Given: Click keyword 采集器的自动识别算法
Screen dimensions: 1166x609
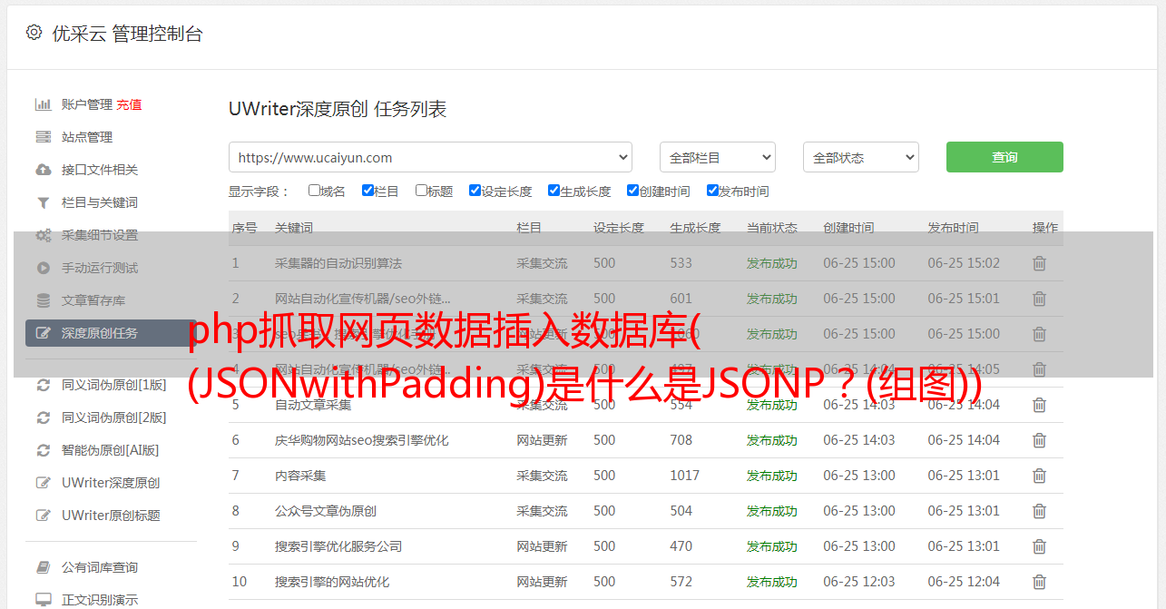Looking at the screenshot, I should (x=338, y=263).
